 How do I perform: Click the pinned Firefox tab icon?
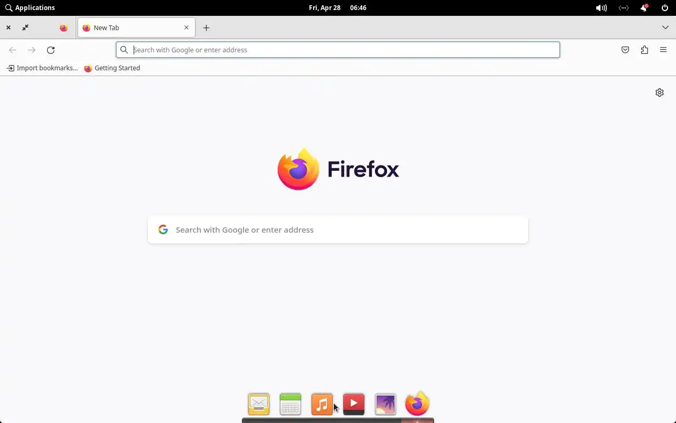point(63,28)
